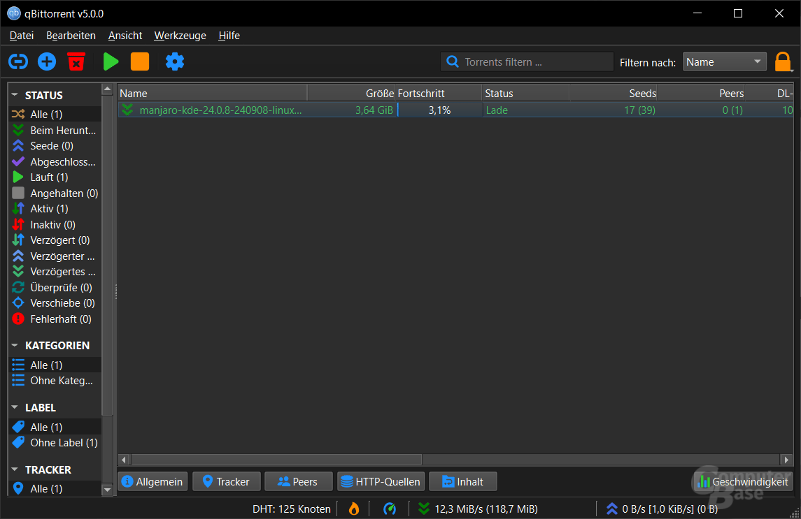Open the Allgemein tab
This screenshot has height=519, width=801.
153,481
